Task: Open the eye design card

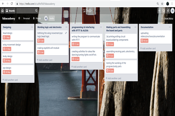Action: [x=18, y=70]
